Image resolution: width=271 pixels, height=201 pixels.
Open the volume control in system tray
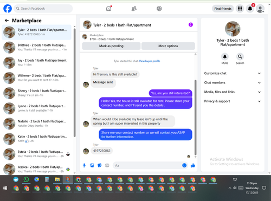click(x=235, y=188)
